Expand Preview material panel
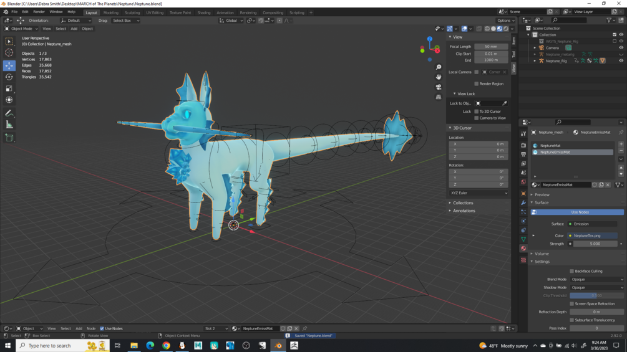The width and height of the screenshot is (627, 352). (x=542, y=195)
